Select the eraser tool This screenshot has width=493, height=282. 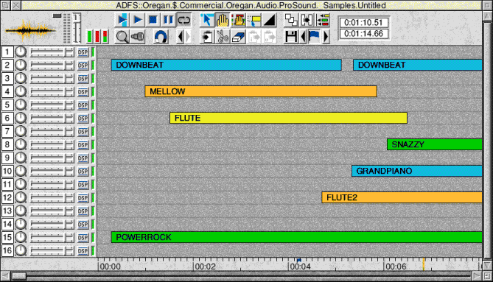[x=238, y=37]
